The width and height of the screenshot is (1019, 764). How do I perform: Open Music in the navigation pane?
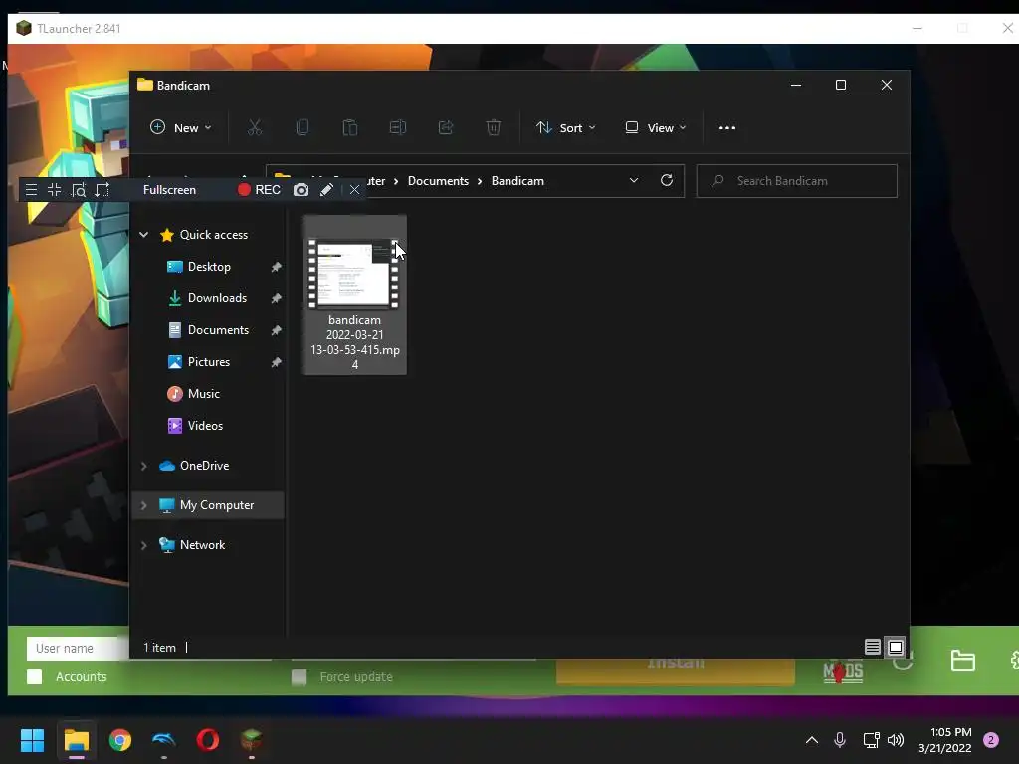[x=203, y=394]
